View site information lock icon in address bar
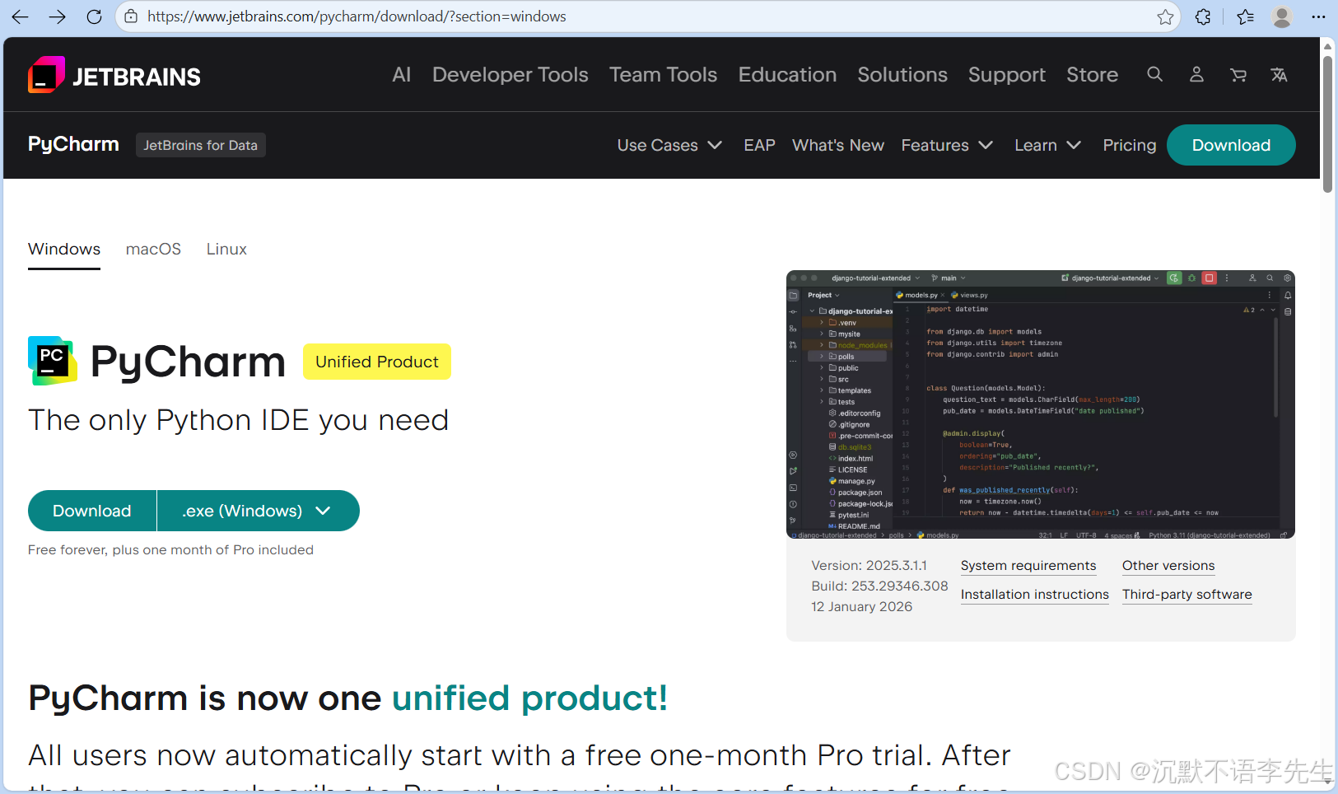Screen dimensions: 1338x794 click(131, 16)
